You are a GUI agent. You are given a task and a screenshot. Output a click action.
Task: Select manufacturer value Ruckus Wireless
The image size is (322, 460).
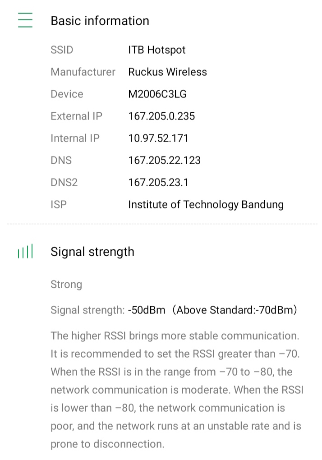coord(167,72)
